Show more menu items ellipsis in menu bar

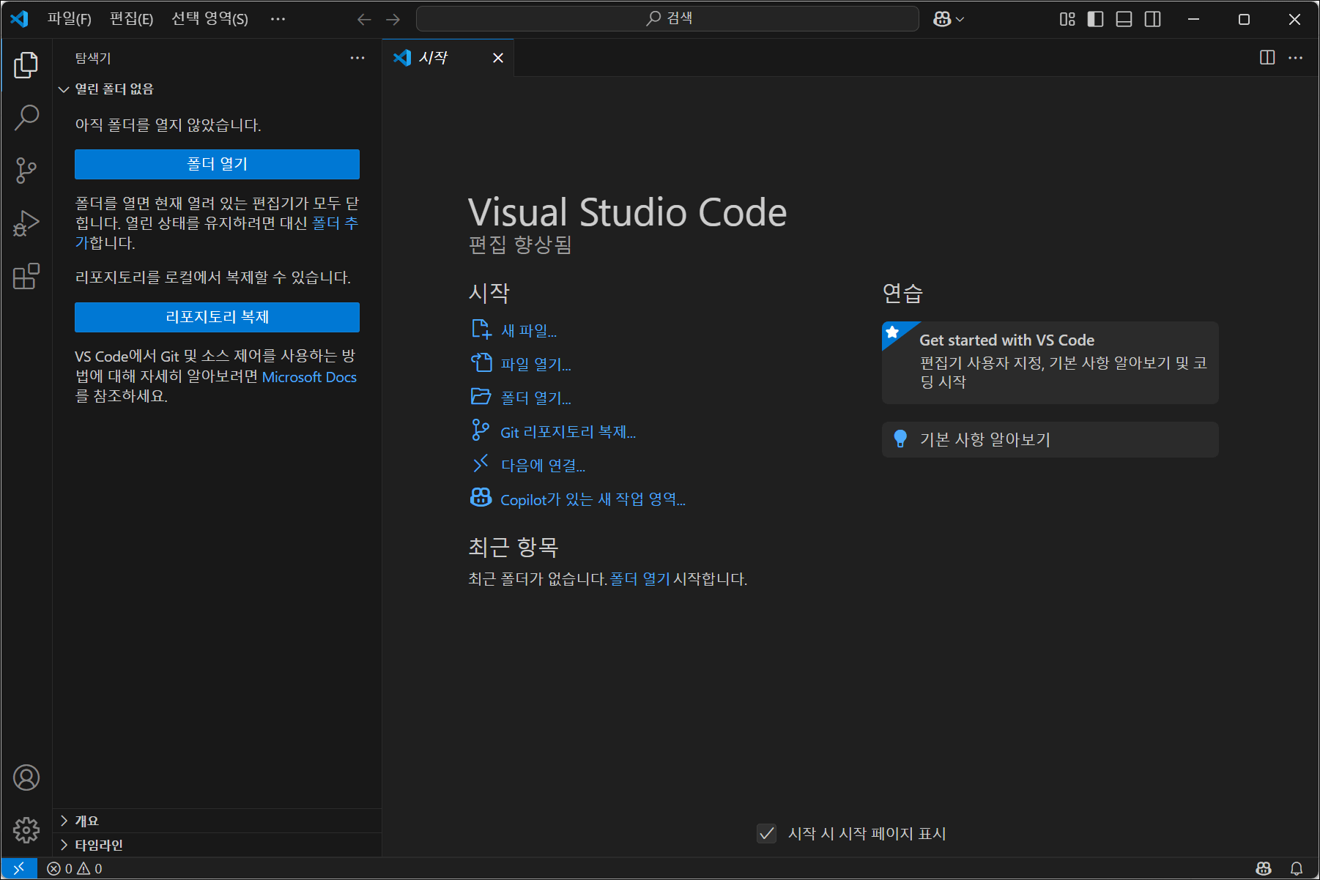[278, 19]
